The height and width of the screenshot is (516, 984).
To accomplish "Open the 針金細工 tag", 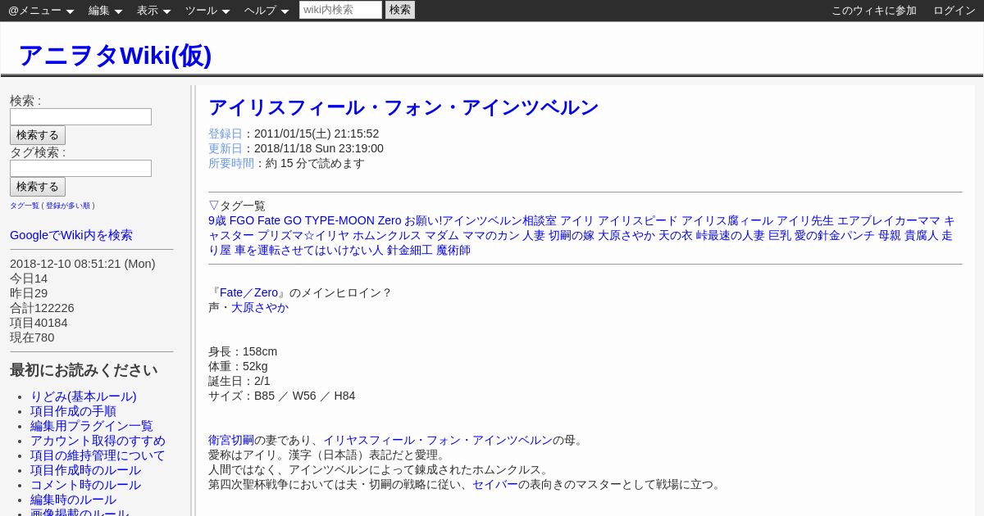I will pyautogui.click(x=410, y=250).
